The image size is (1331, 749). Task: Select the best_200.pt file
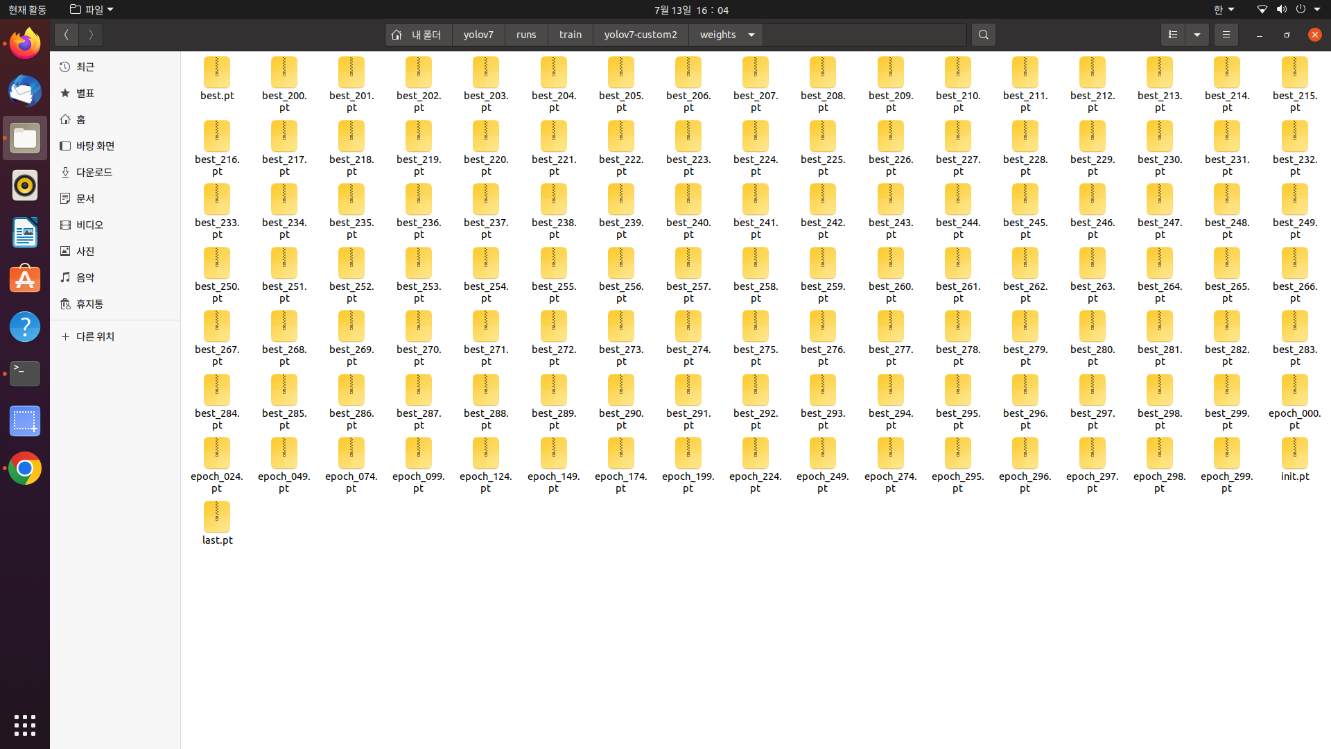click(x=284, y=85)
